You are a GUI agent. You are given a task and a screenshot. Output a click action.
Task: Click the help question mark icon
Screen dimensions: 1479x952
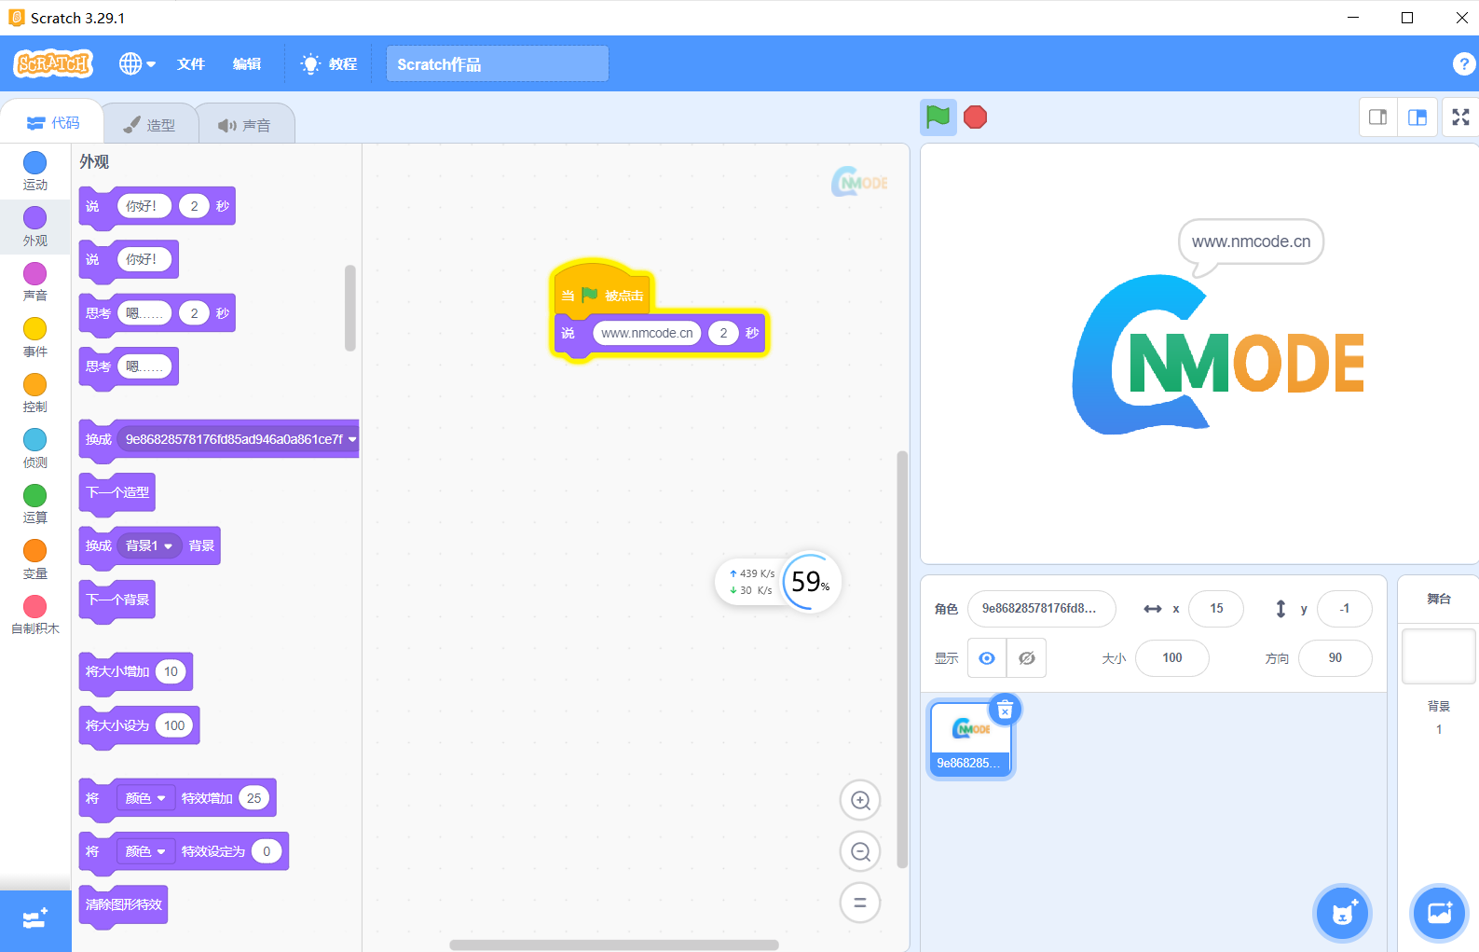(1463, 63)
